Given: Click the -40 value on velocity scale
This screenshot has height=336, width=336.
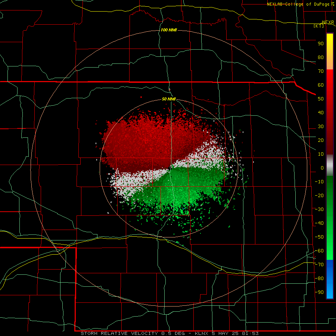Looking at the screenshot, I should coord(319,223).
